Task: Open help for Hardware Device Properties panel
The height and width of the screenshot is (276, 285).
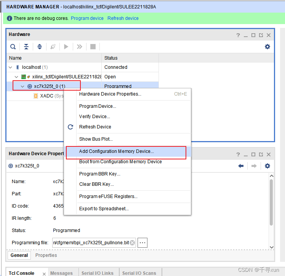Action: pyautogui.click(x=238, y=154)
